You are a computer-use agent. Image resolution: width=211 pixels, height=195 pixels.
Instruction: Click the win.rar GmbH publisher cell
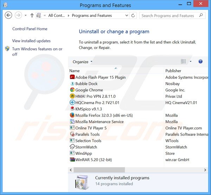click(x=177, y=160)
